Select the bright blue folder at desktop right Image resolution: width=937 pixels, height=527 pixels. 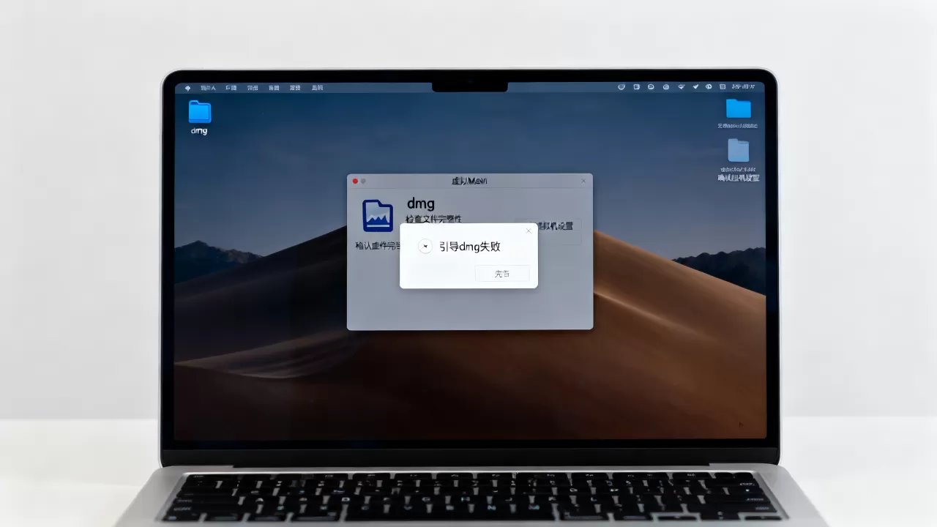pyautogui.click(x=738, y=108)
